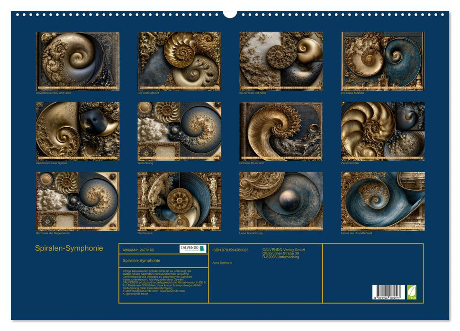
Task: Click the CALVENDO logo
Action: [x=193, y=249]
